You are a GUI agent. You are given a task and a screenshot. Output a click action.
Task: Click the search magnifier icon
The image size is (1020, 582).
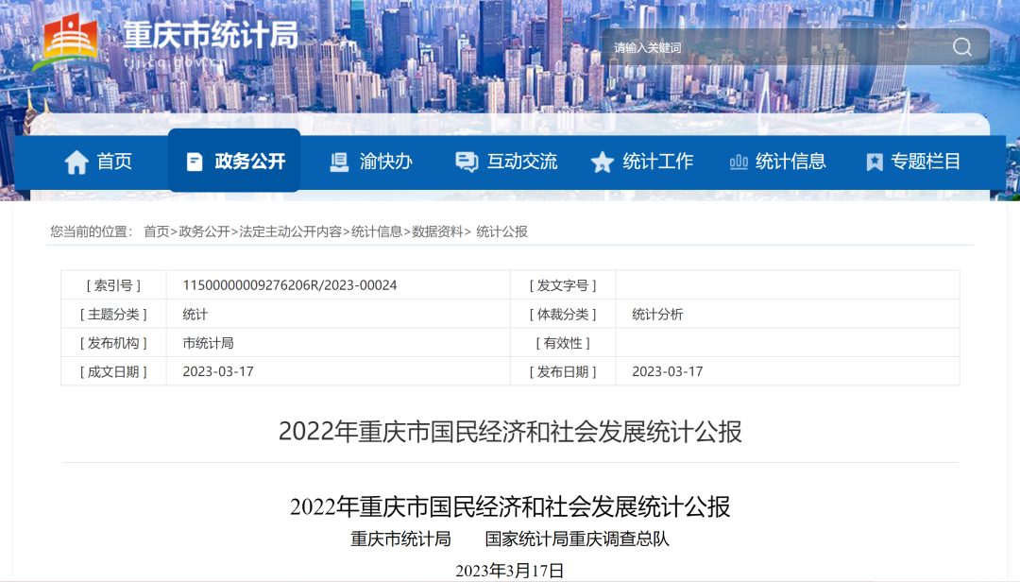point(962,47)
